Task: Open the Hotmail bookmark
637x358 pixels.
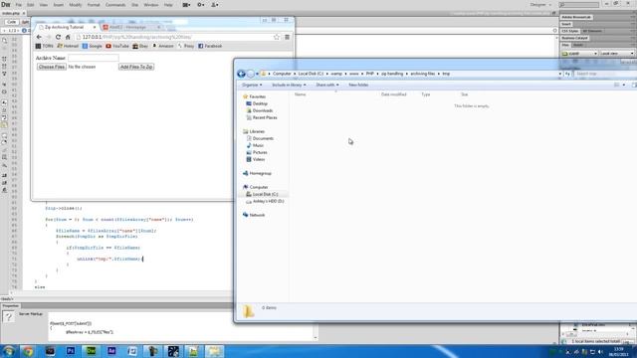Action: (68, 47)
